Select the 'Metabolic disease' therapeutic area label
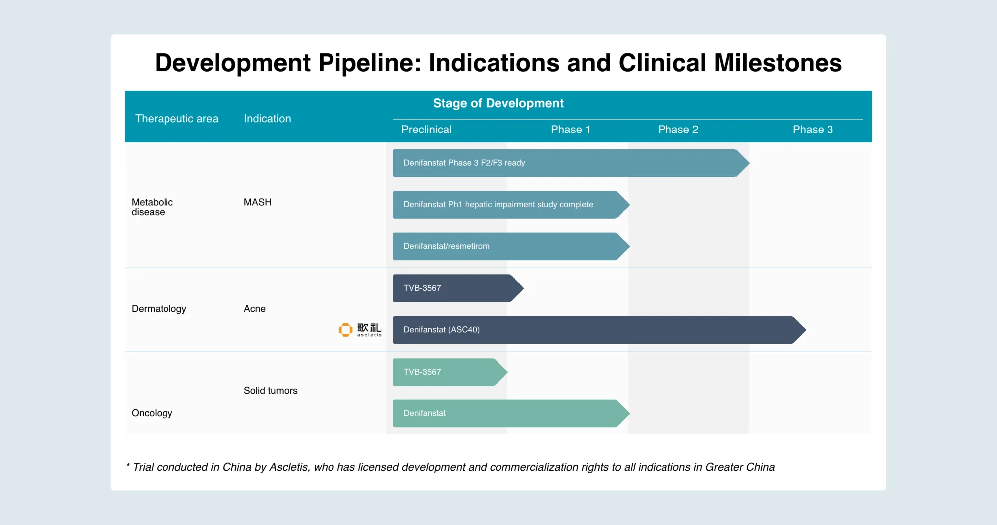This screenshot has height=525, width=997. pyautogui.click(x=152, y=207)
